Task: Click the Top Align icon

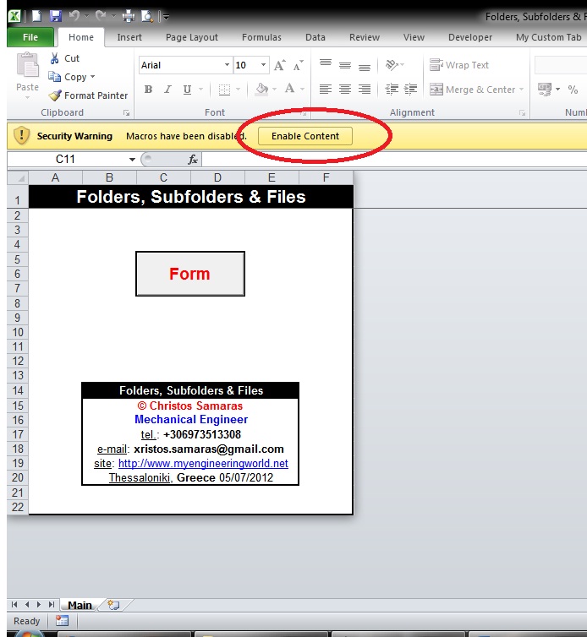Action: (326, 64)
